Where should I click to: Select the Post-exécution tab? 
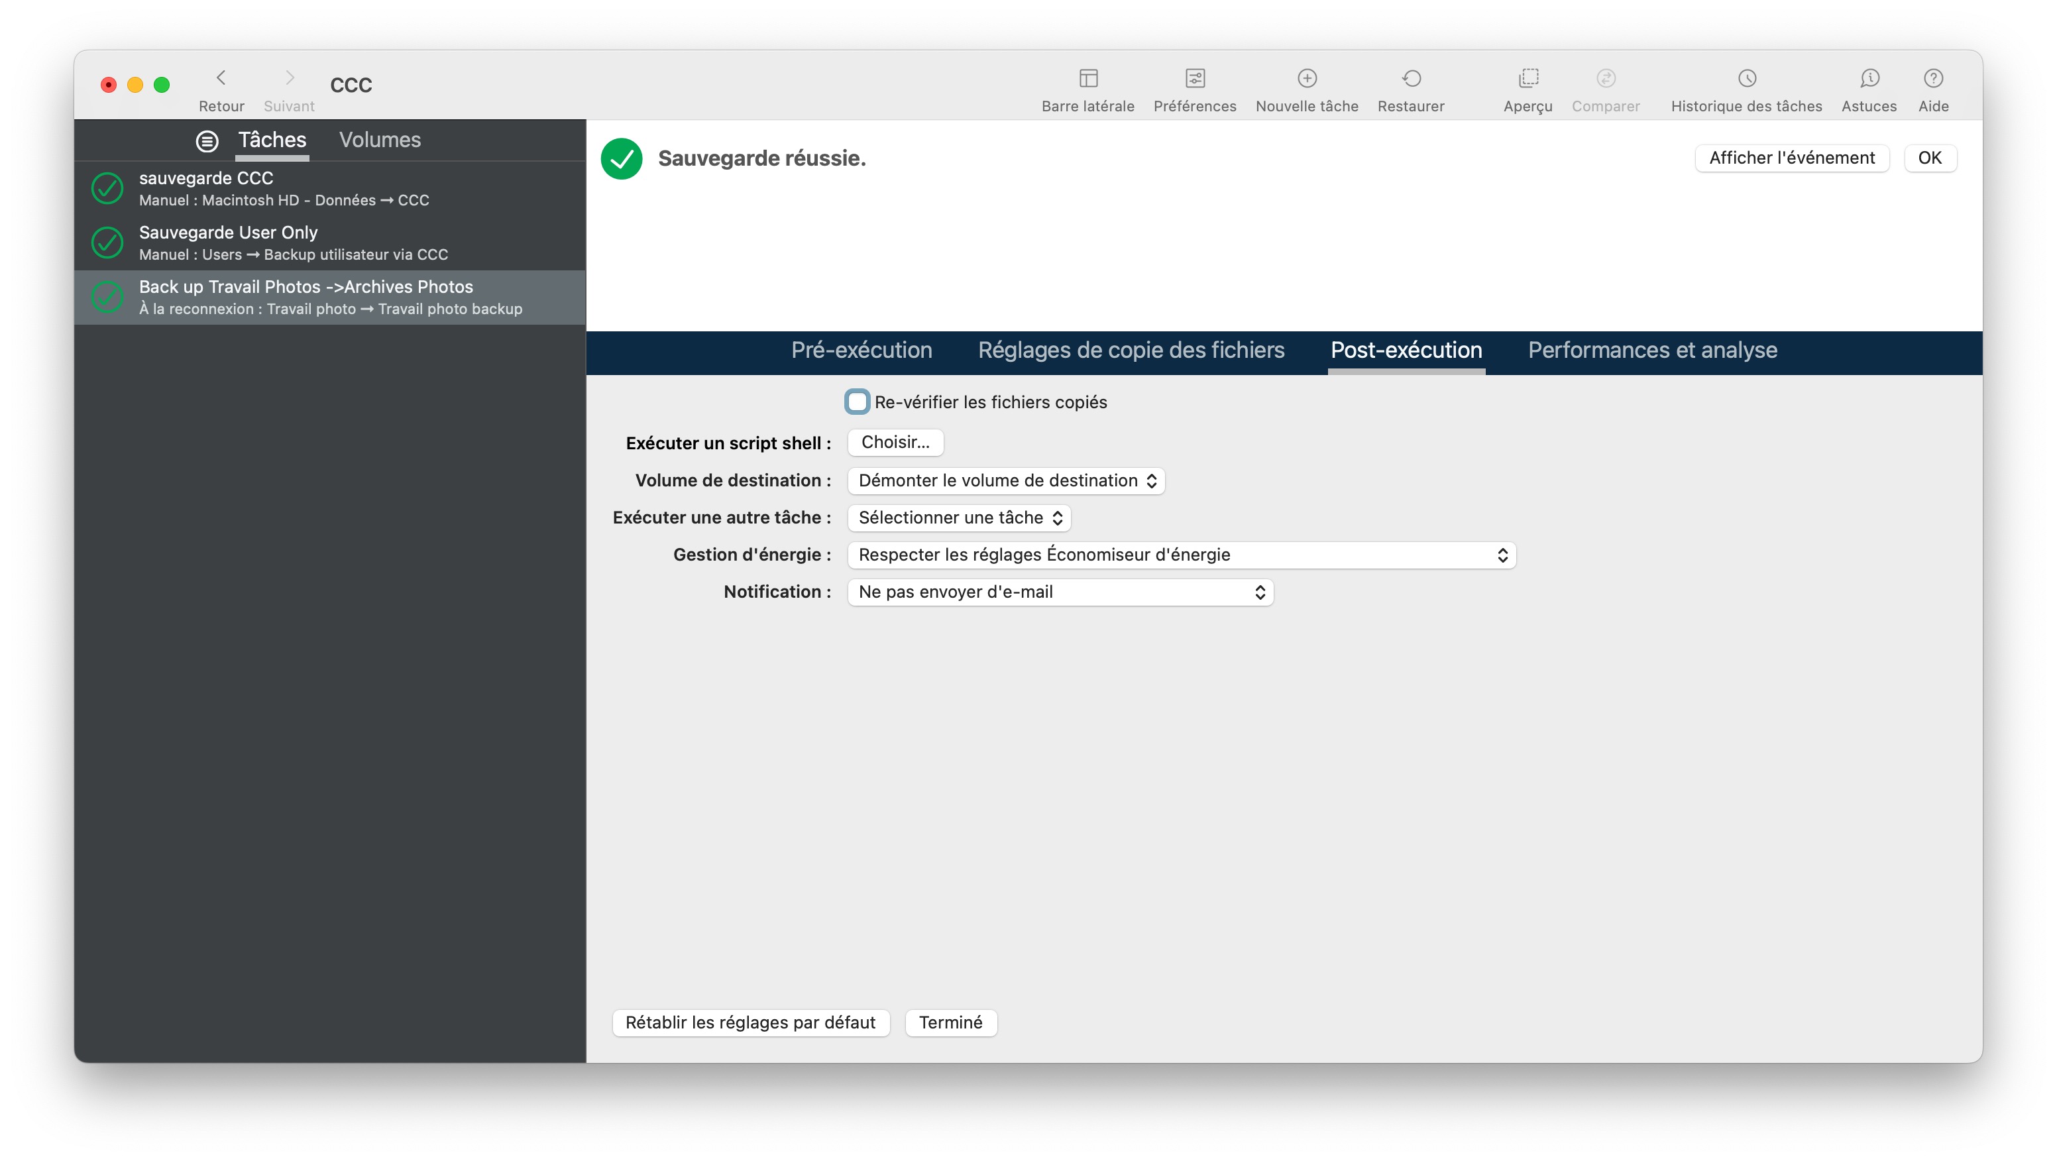click(1406, 350)
